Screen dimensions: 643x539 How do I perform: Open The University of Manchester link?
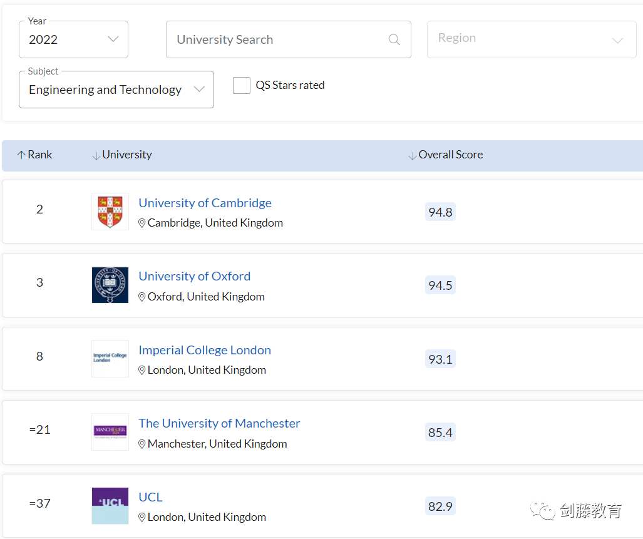219,423
